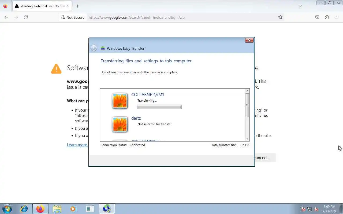Click the dartz account name
Image resolution: width=343 pixels, height=214 pixels.
pyautogui.click(x=136, y=118)
